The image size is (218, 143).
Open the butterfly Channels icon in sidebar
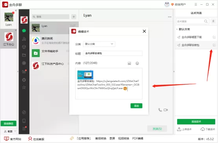tap(24, 71)
